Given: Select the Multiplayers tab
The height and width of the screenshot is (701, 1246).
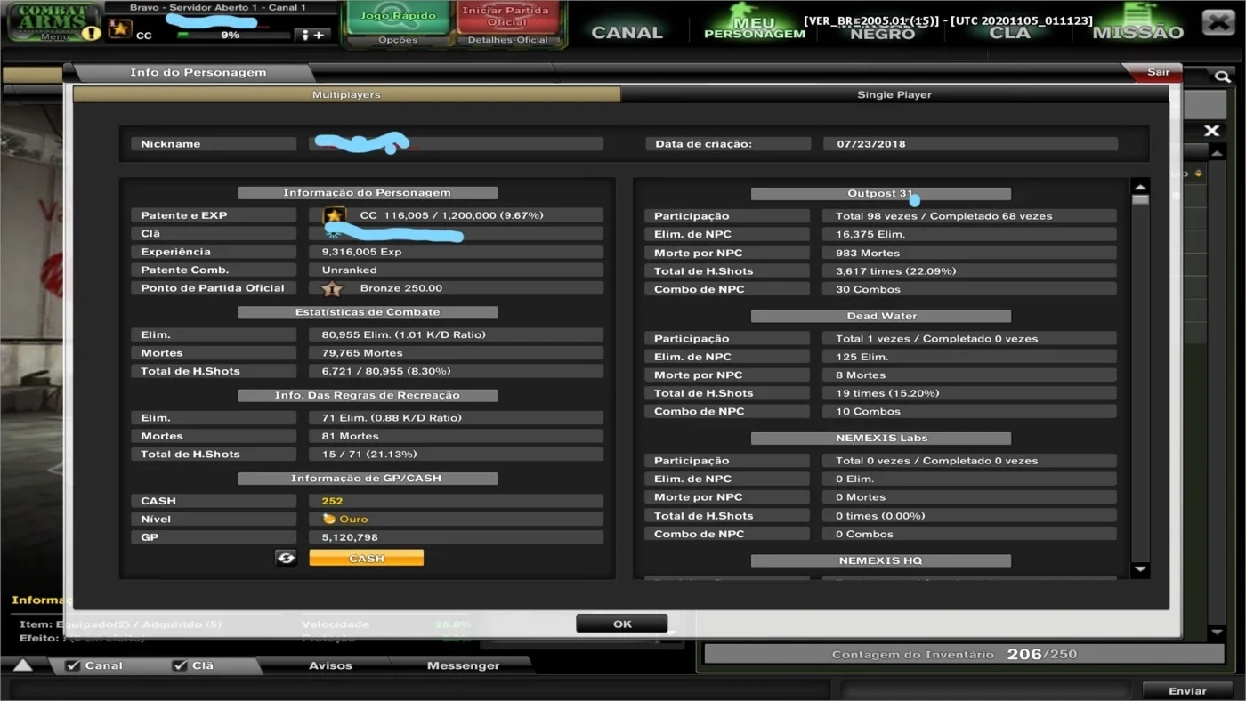Looking at the screenshot, I should point(346,94).
